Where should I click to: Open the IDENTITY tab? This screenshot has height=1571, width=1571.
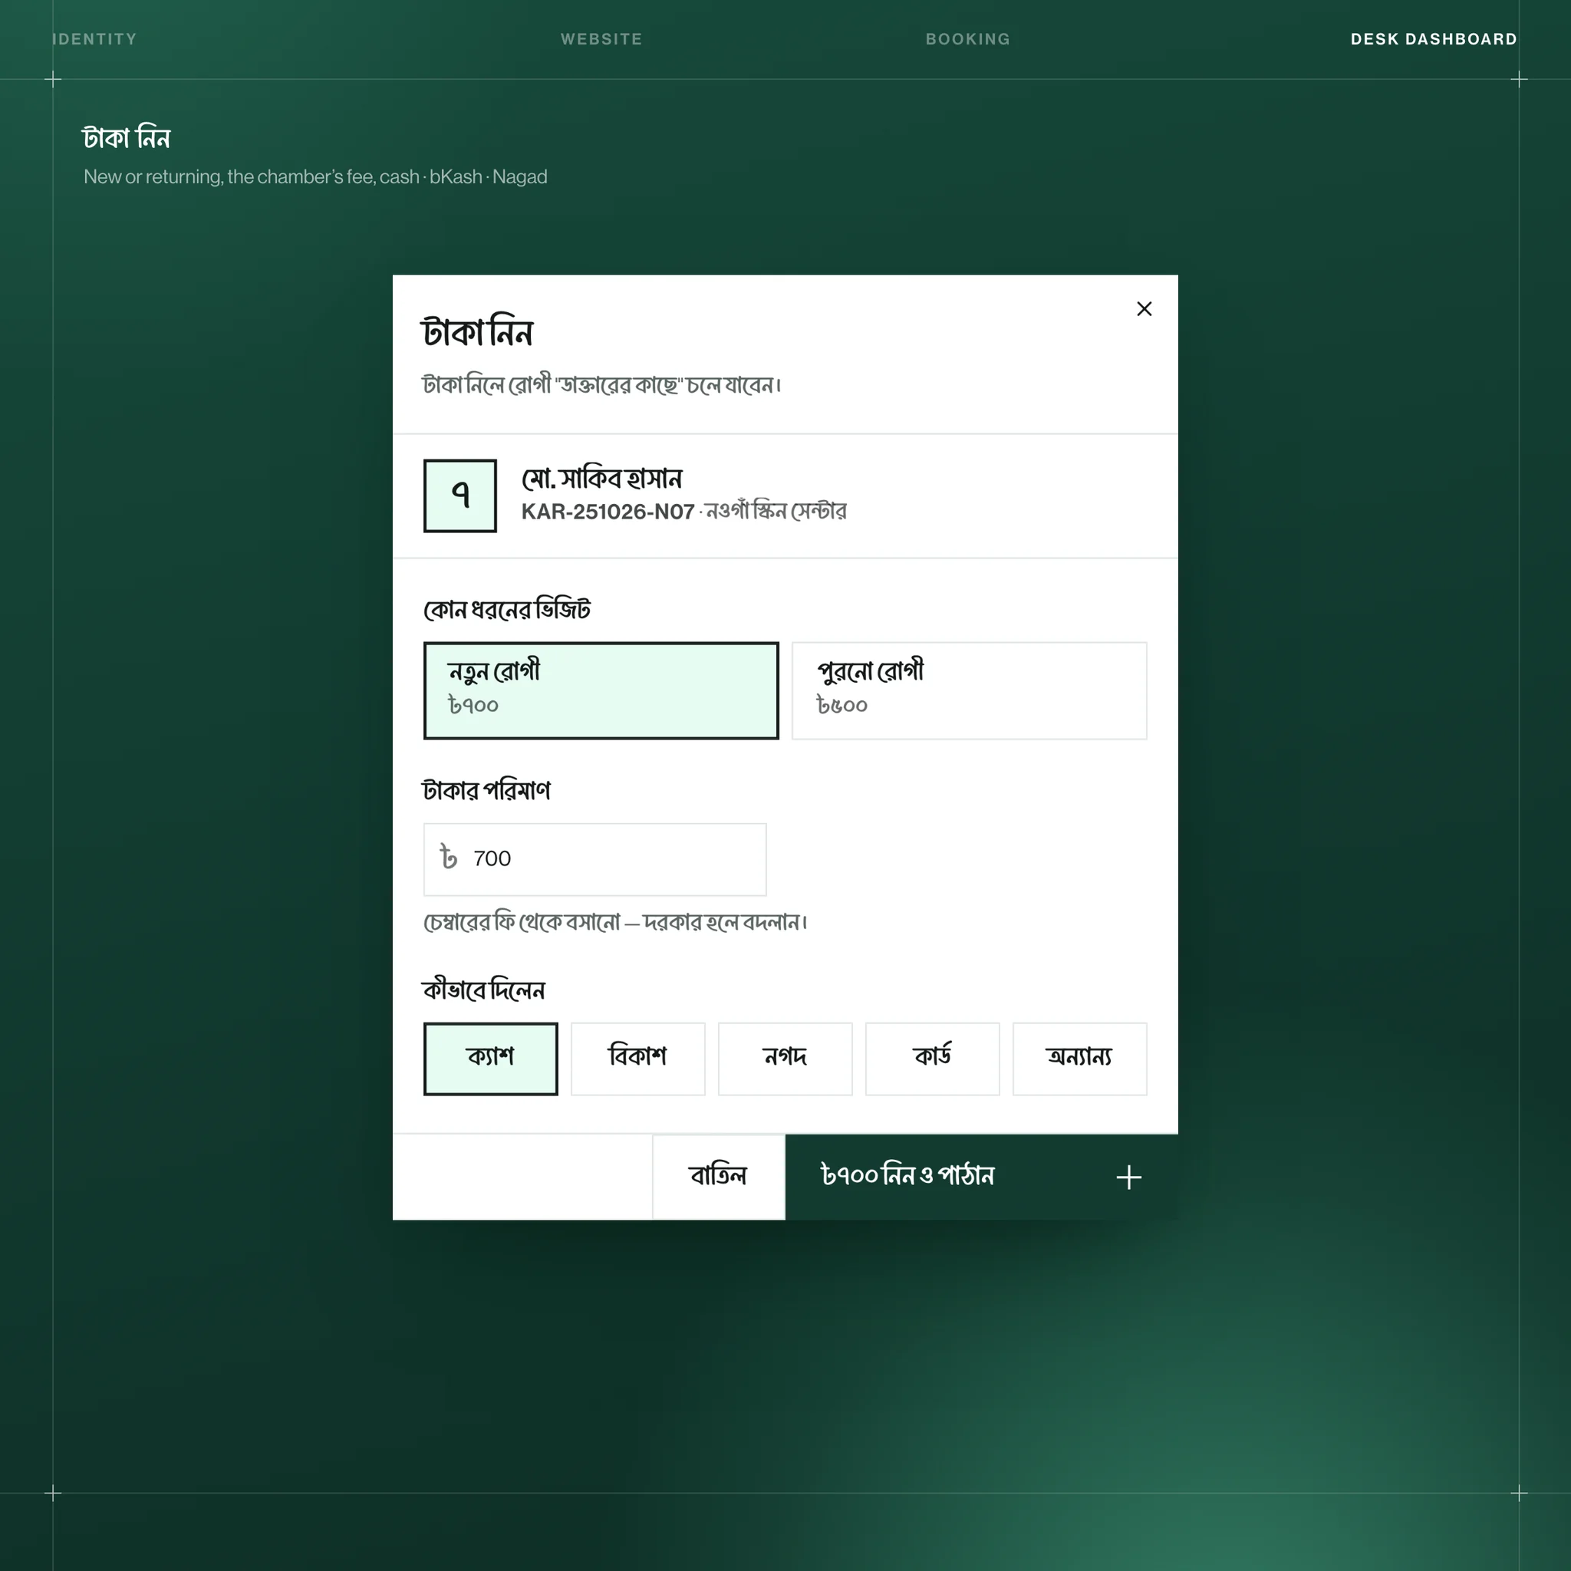coord(94,39)
